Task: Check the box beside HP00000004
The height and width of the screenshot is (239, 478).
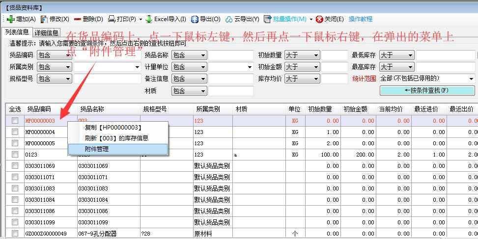Action: (x=15, y=132)
